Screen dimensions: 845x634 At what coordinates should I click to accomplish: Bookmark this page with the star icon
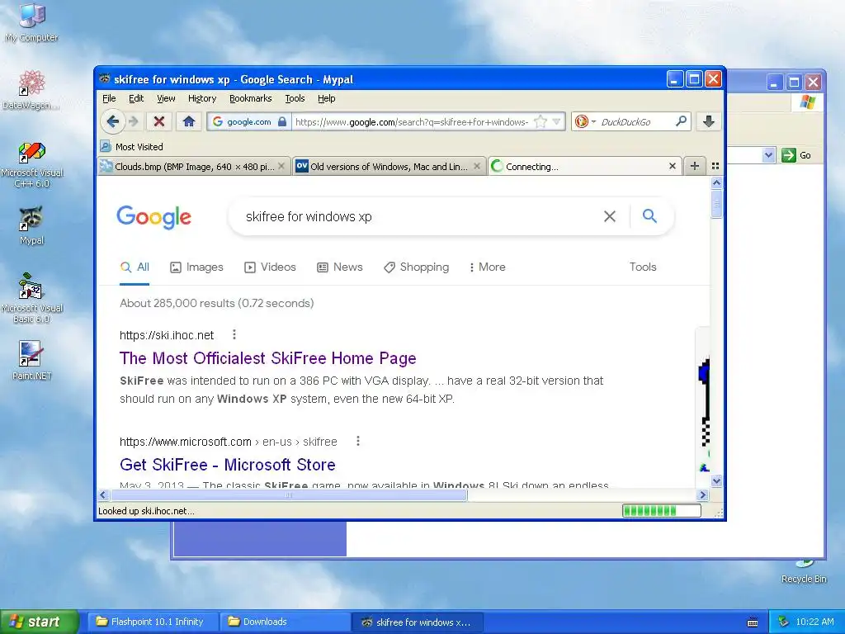[540, 122]
